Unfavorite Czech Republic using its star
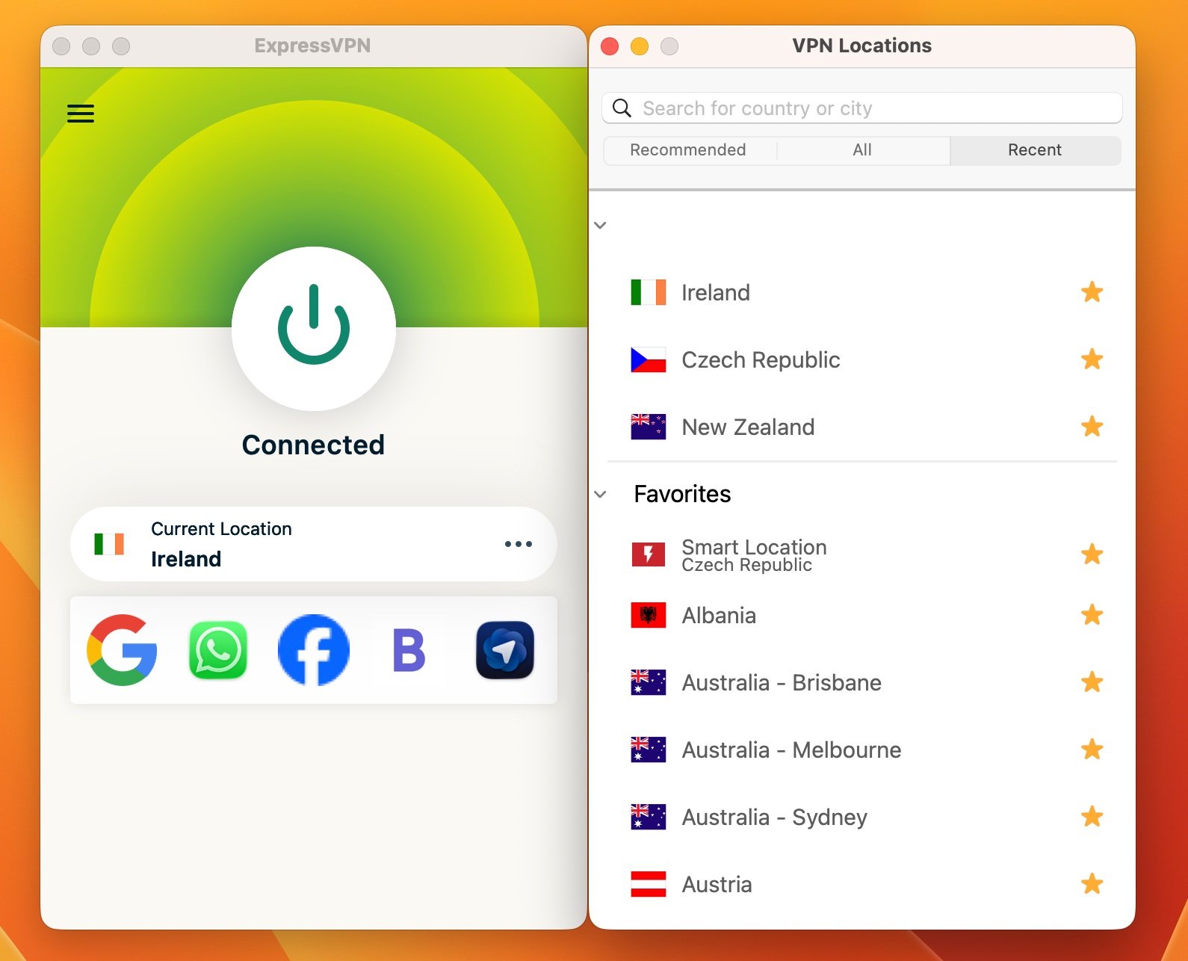This screenshot has width=1188, height=961. tap(1092, 359)
